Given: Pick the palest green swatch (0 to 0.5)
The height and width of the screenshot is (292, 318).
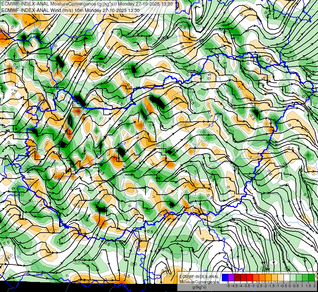Looking at the screenshot, I should pos(293,277).
